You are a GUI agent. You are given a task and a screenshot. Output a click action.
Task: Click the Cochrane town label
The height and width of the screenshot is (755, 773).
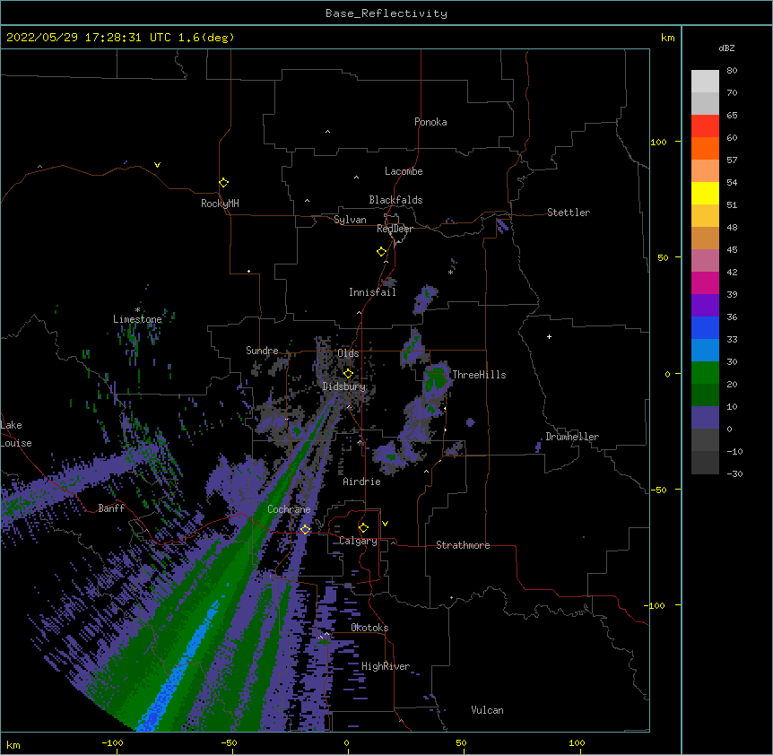click(x=289, y=509)
